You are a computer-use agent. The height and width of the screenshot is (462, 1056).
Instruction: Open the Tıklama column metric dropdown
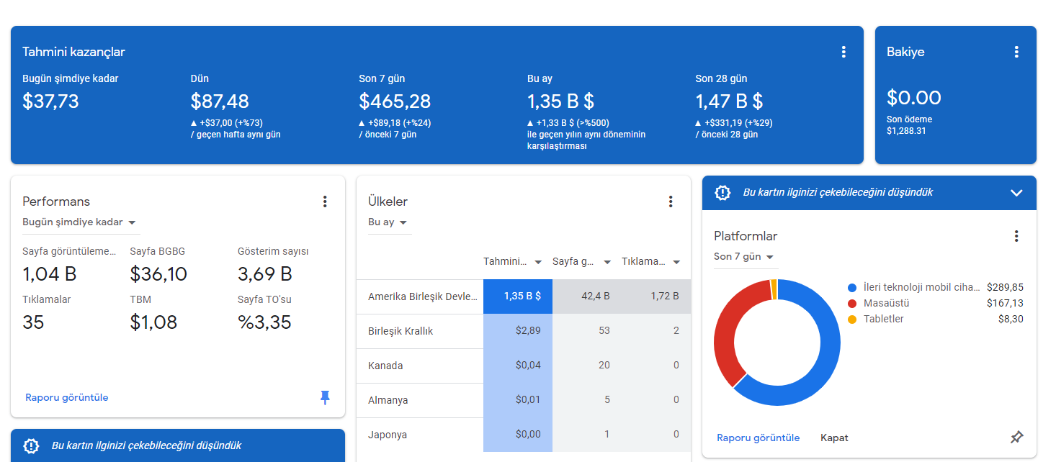pyautogui.click(x=650, y=262)
